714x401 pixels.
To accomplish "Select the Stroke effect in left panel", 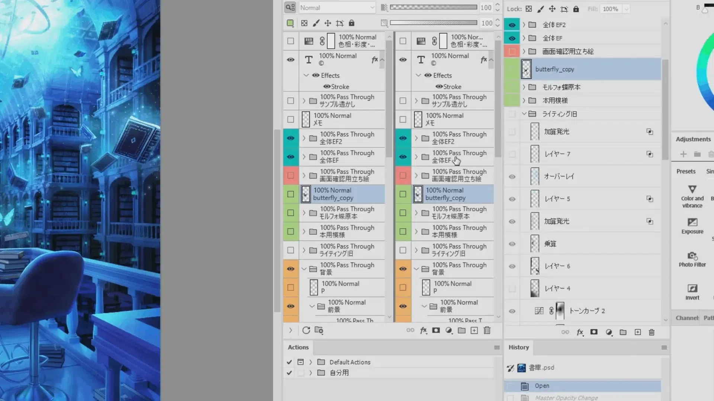I will point(340,87).
